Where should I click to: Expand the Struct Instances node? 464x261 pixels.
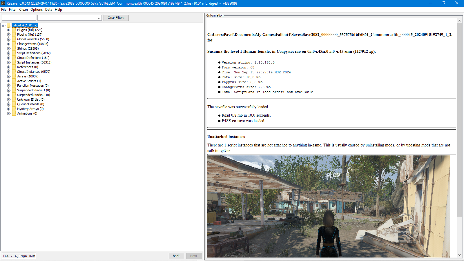8,72
